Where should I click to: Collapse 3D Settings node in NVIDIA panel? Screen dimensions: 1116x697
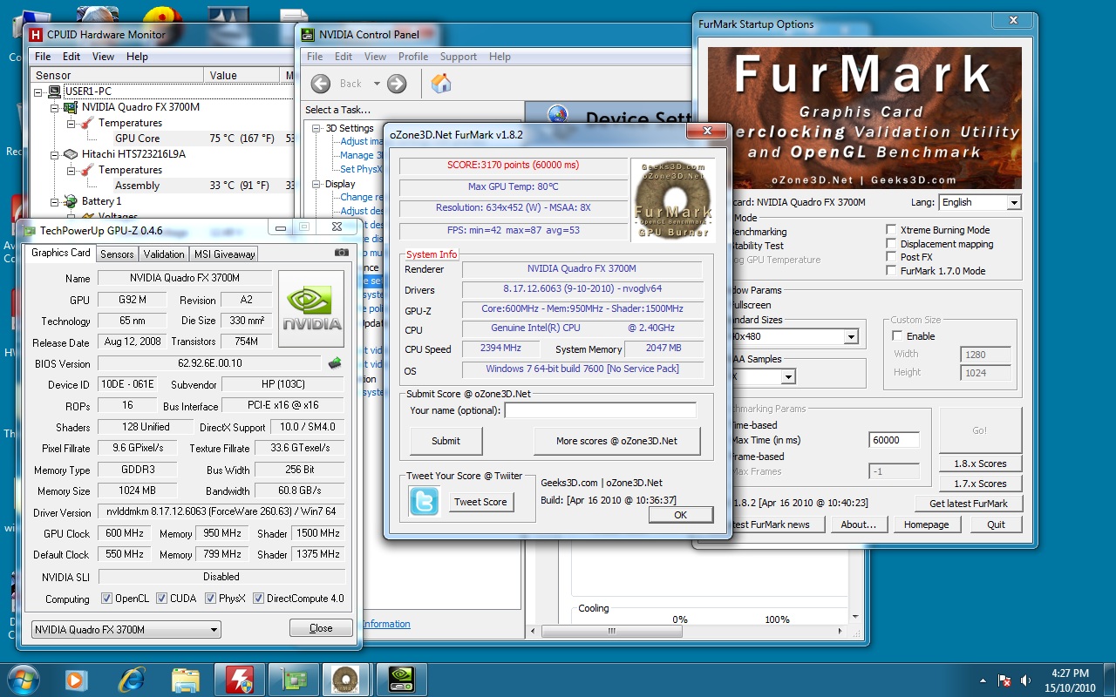[x=316, y=128]
